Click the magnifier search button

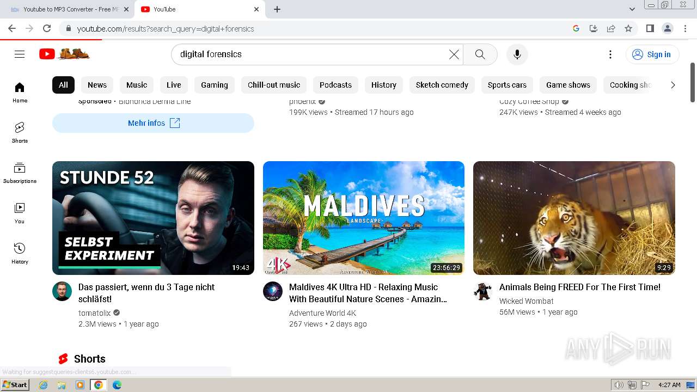coord(480,54)
